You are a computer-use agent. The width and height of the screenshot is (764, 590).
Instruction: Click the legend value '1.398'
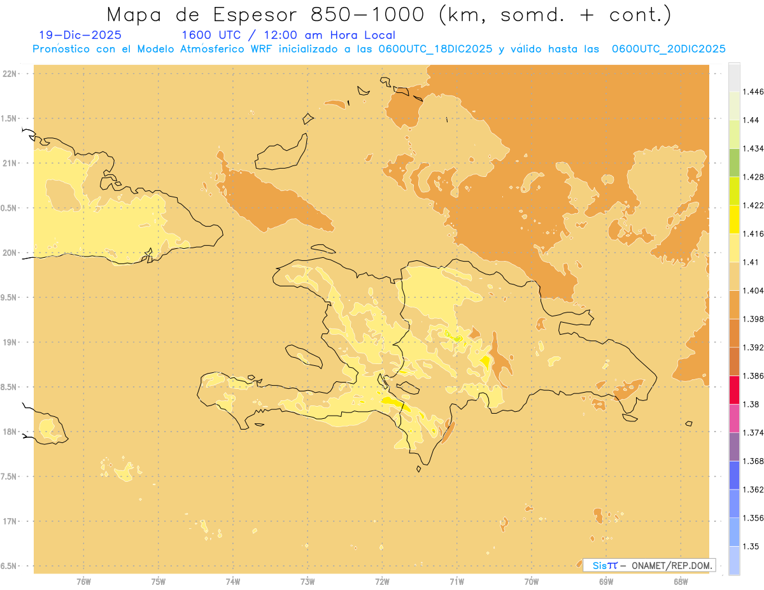click(x=753, y=319)
